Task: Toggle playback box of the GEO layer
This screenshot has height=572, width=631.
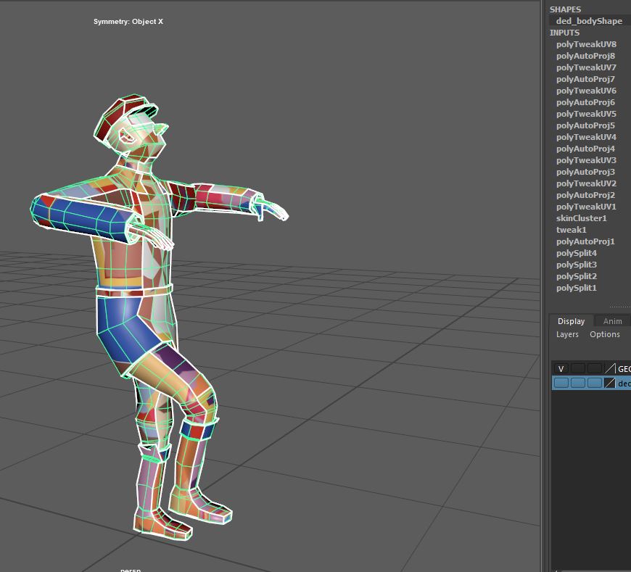Action: pos(578,369)
